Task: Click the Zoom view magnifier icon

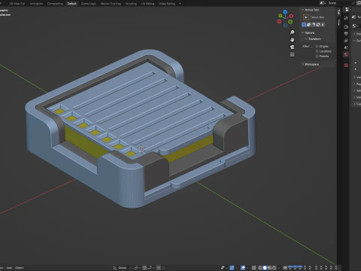Action: [x=292, y=32]
